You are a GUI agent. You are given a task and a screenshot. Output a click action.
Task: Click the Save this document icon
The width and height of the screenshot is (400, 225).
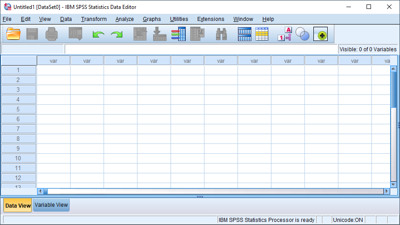pyautogui.click(x=32, y=34)
